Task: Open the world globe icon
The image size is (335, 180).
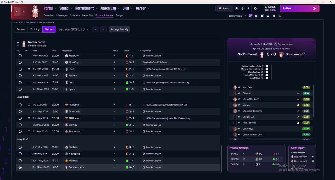Action: [243, 8]
